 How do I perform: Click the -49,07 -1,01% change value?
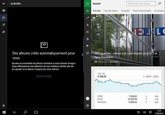tap(151, 76)
